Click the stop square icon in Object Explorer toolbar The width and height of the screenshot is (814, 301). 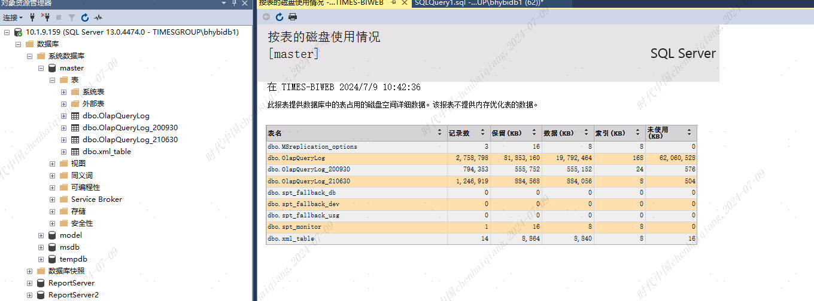[59, 18]
